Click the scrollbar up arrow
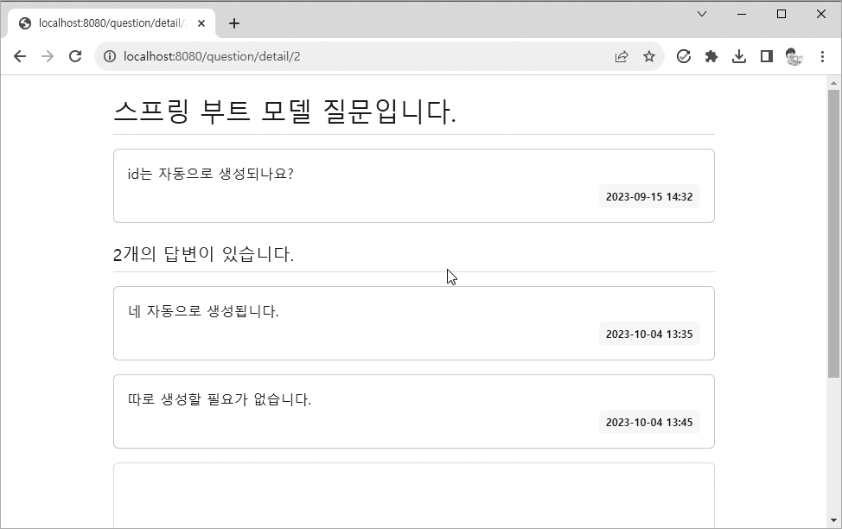 (x=833, y=83)
